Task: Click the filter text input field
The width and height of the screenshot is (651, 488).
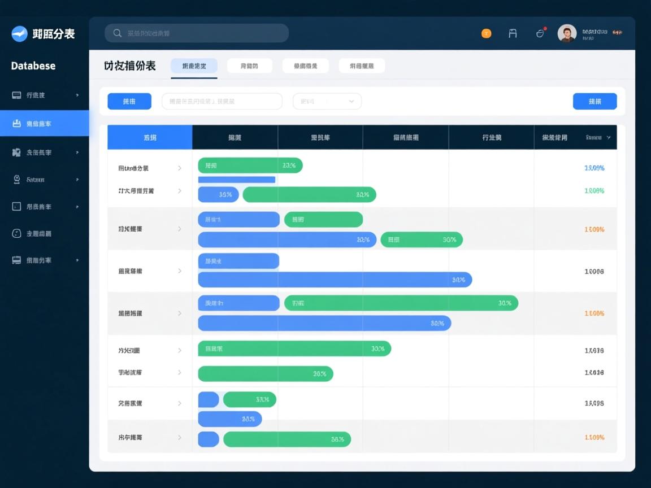Action: pyautogui.click(x=222, y=102)
